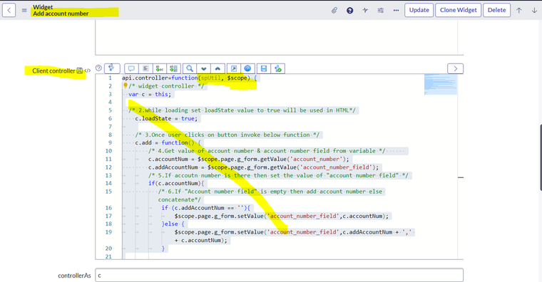Open personalize form settings sliders icon
This screenshot has height=282, width=542.
(x=381, y=11)
